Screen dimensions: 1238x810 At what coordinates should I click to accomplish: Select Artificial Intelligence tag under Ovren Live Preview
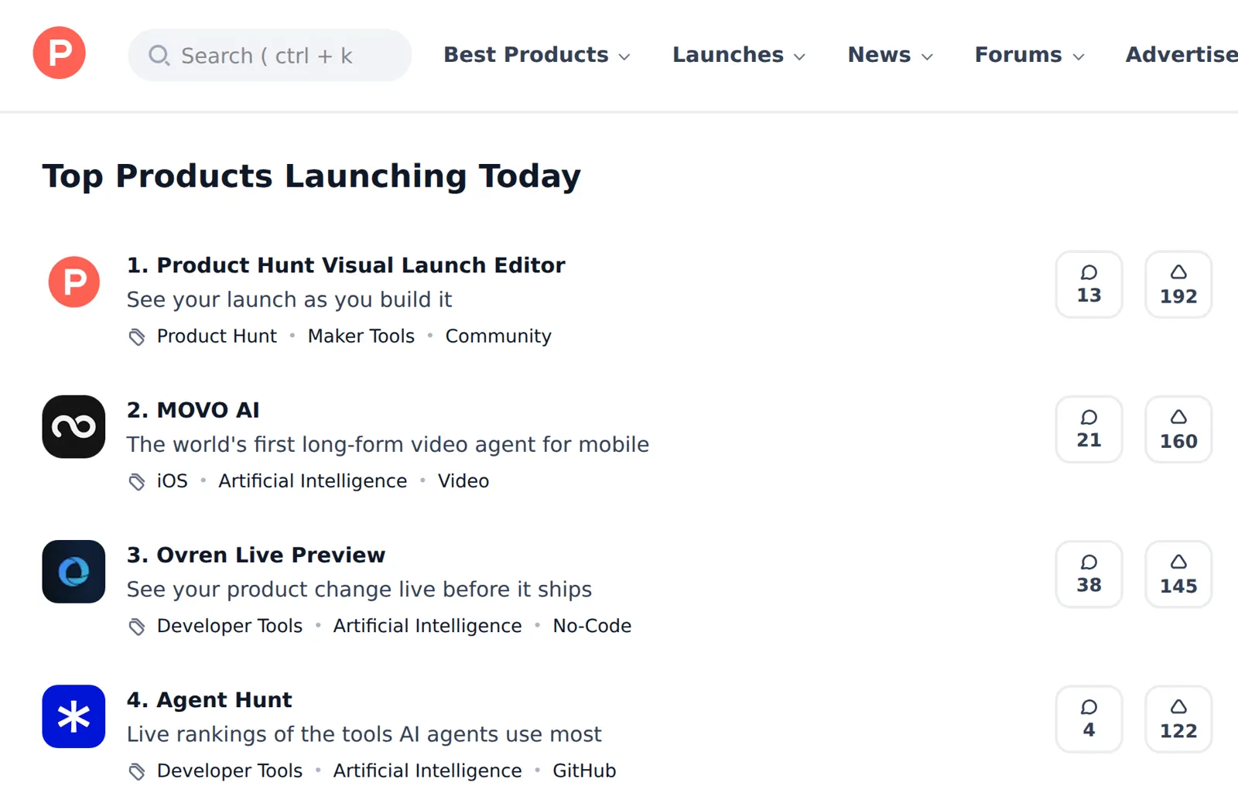[428, 626]
